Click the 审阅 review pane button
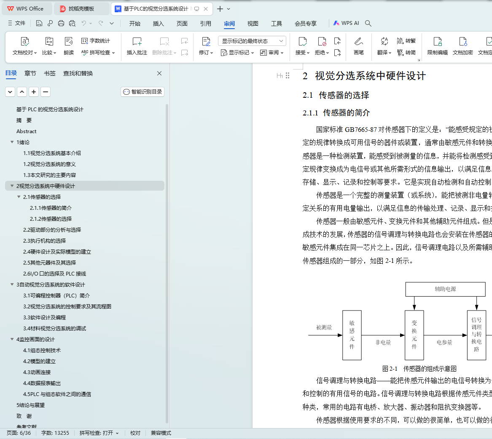The width and height of the screenshot is (492, 439). [x=272, y=52]
